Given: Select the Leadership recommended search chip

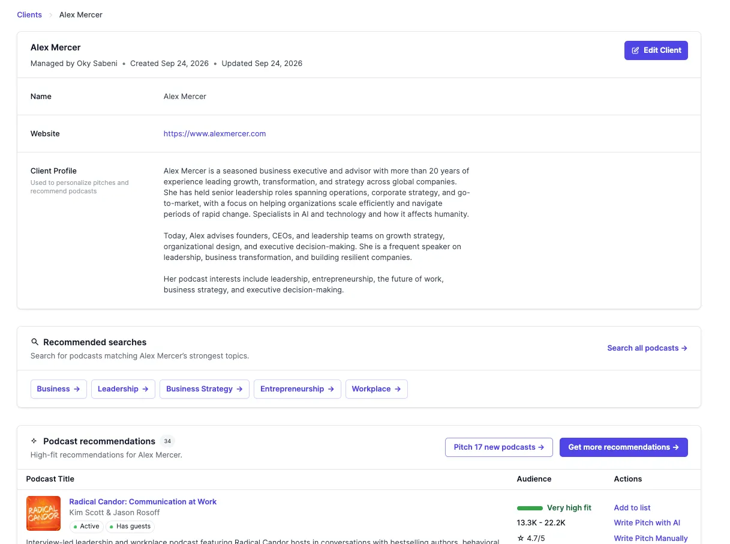Looking at the screenshot, I should pyautogui.click(x=123, y=389).
